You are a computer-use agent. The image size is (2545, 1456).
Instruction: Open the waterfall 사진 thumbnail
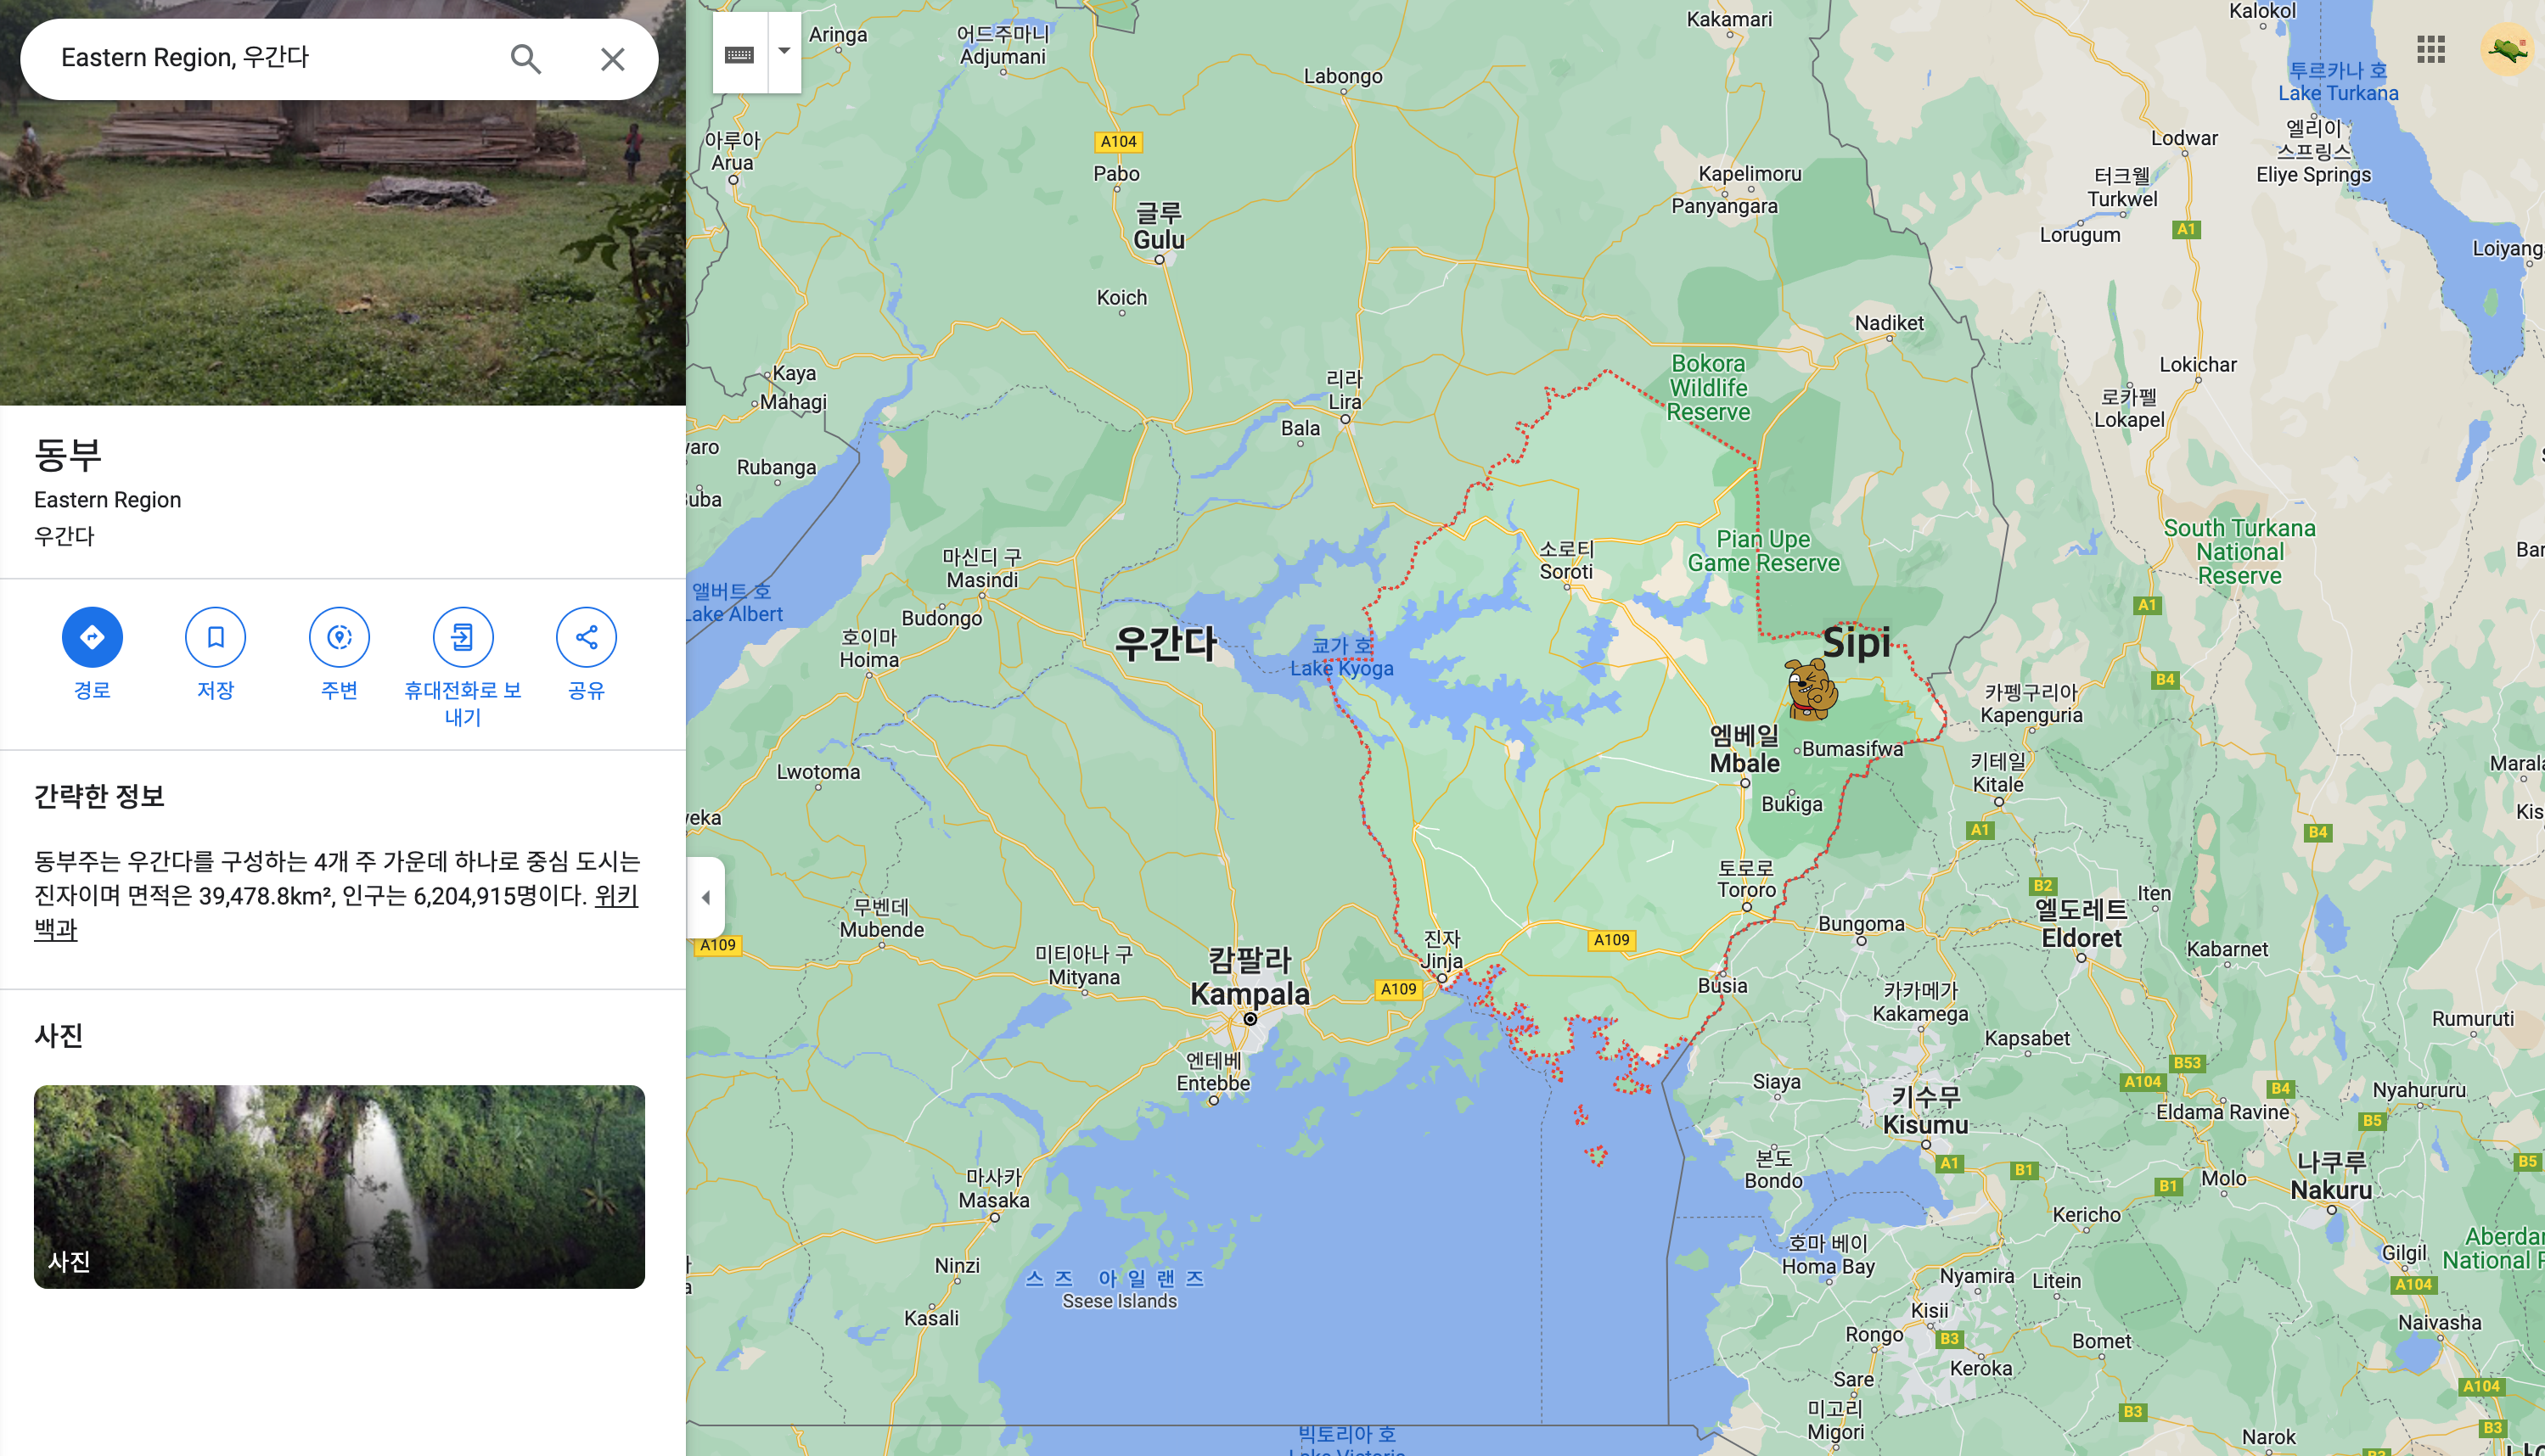pyautogui.click(x=339, y=1186)
